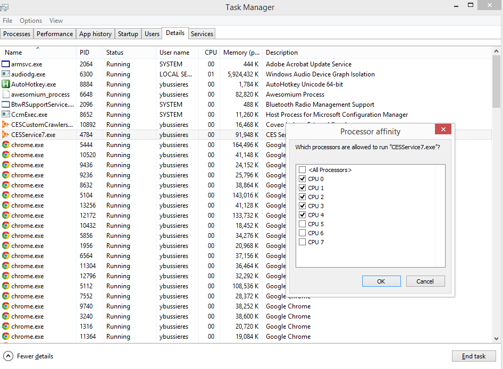Screen dimensions: 503x369
Task: Collapse view with Fewer details arrow icon
Action: [8, 356]
